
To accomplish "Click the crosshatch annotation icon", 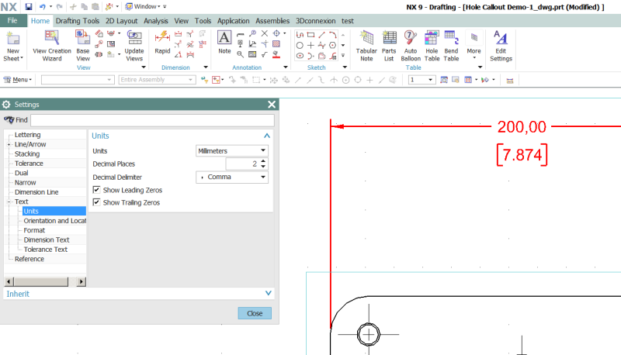I will tap(276, 44).
